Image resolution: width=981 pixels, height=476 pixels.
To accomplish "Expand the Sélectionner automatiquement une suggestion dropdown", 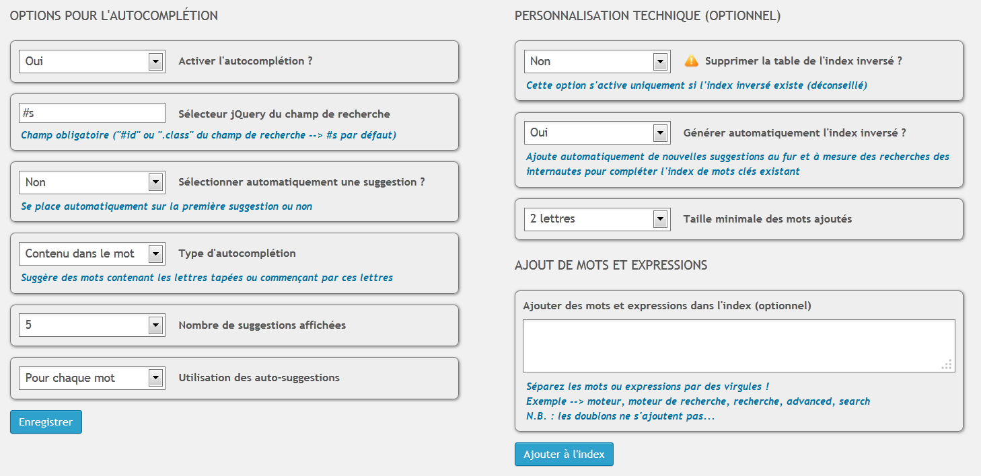I will click(x=92, y=182).
